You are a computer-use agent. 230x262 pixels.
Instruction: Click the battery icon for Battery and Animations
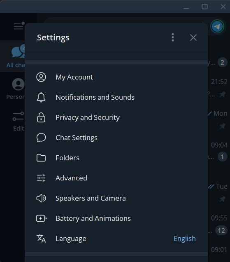41,218
